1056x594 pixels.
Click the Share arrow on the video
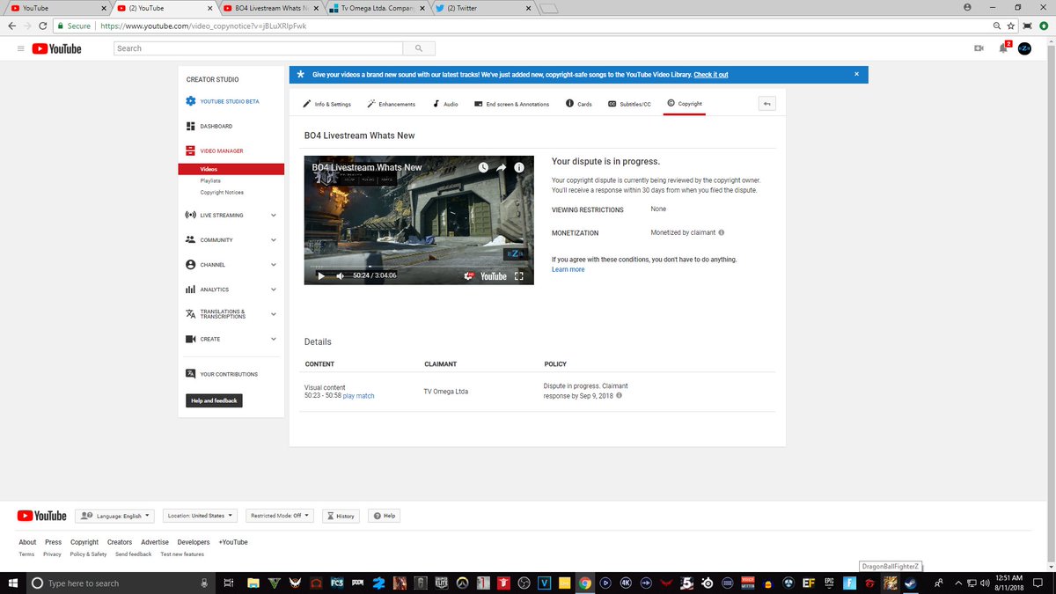coord(502,167)
